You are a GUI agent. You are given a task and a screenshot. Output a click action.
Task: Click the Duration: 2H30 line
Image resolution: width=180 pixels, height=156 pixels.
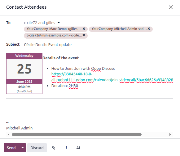(65, 86)
